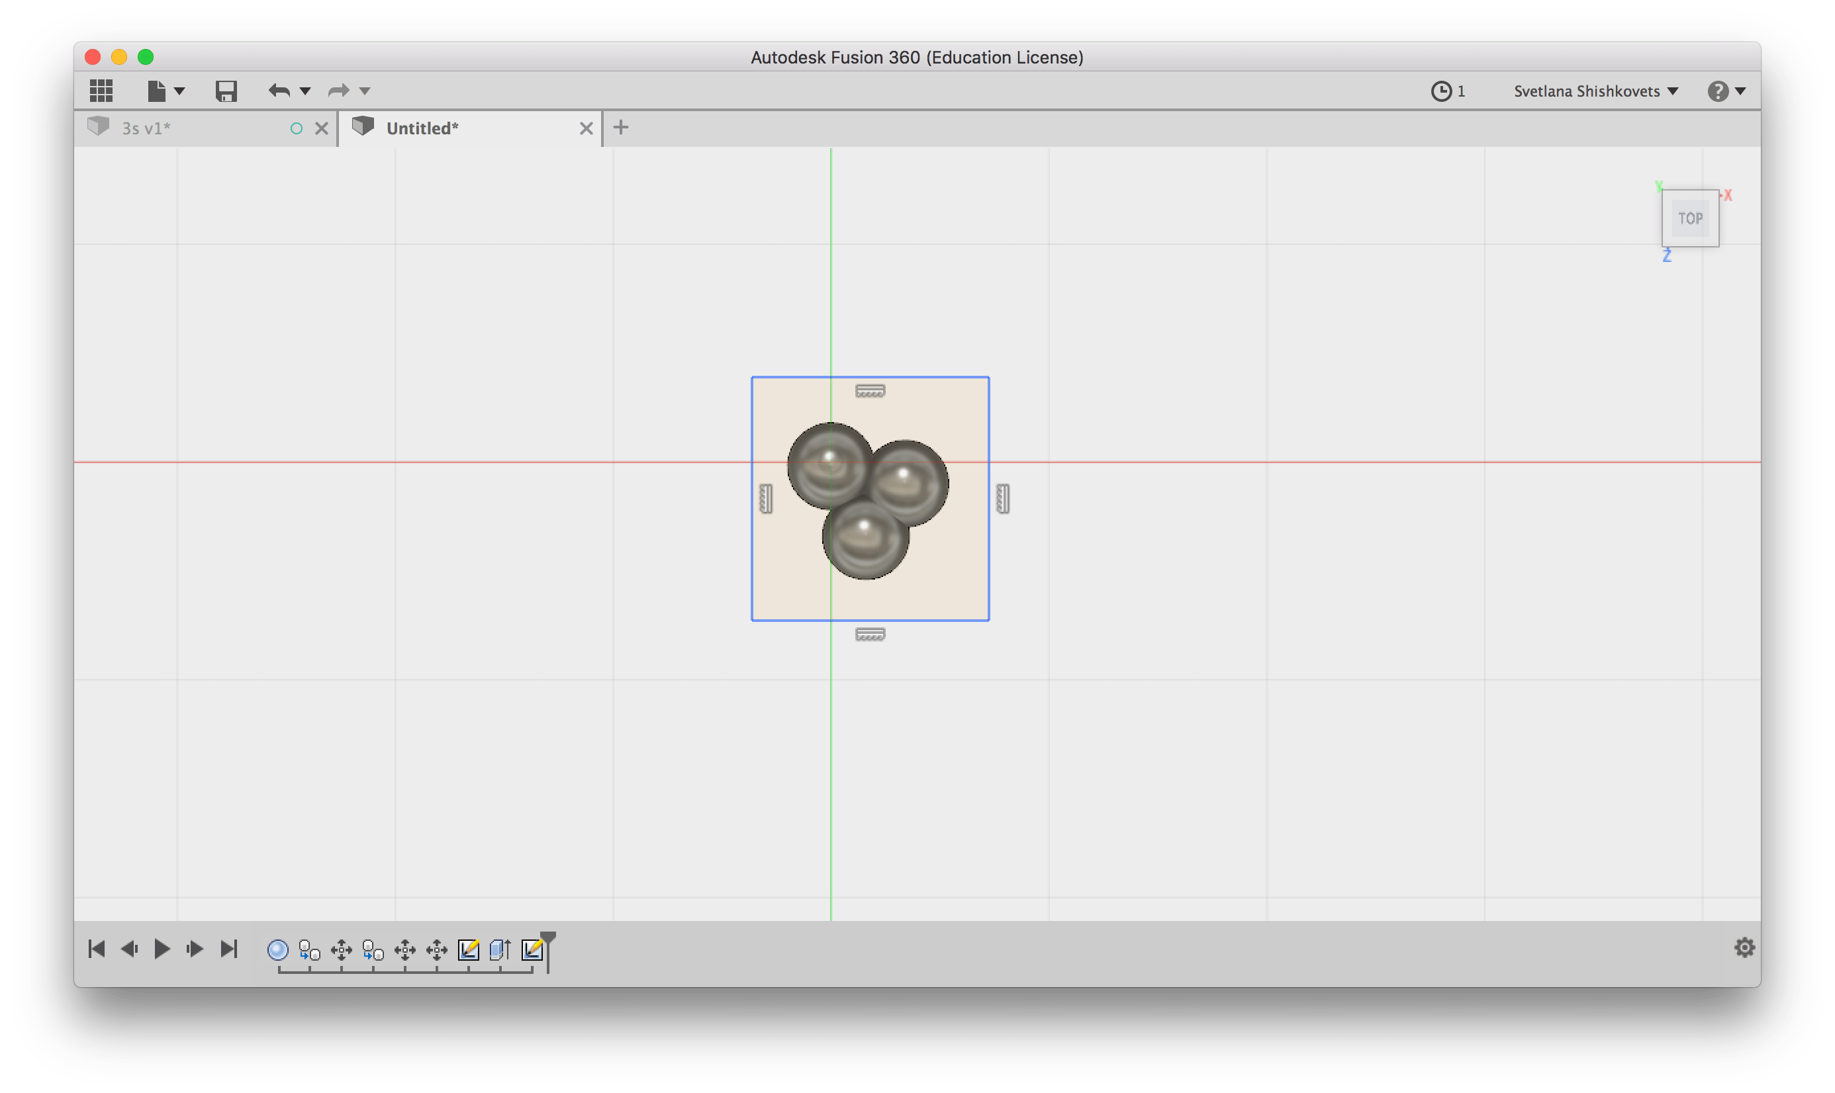Viewport: 1835px width, 1093px height.
Task: Click the right edge constraint glyph of rectangle
Action: pos(1002,499)
